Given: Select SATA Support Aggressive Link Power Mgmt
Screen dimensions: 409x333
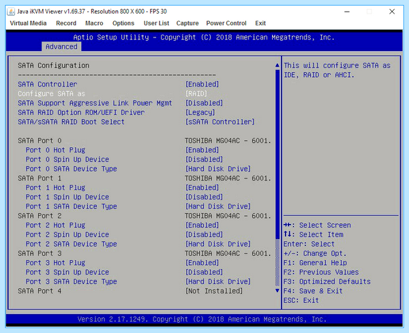Looking at the screenshot, I should click(x=95, y=103).
